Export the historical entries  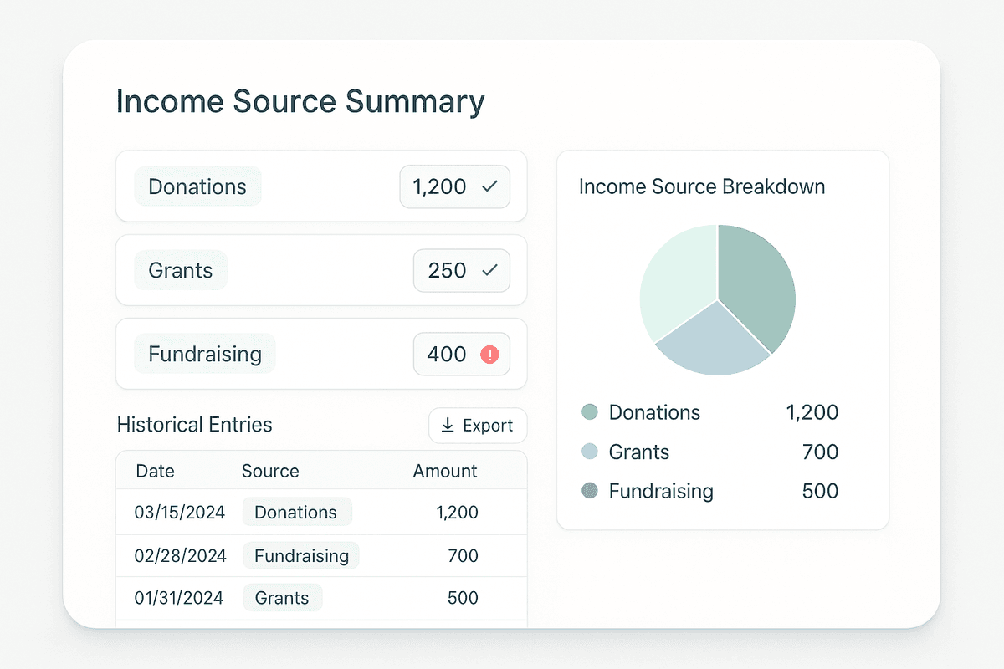[x=478, y=426]
